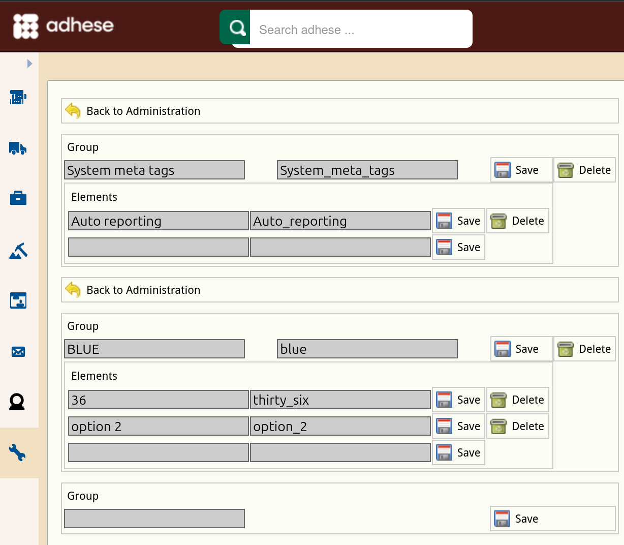Viewport: 624px width, 545px height.
Task: Save the System meta tags group
Action: click(x=521, y=170)
